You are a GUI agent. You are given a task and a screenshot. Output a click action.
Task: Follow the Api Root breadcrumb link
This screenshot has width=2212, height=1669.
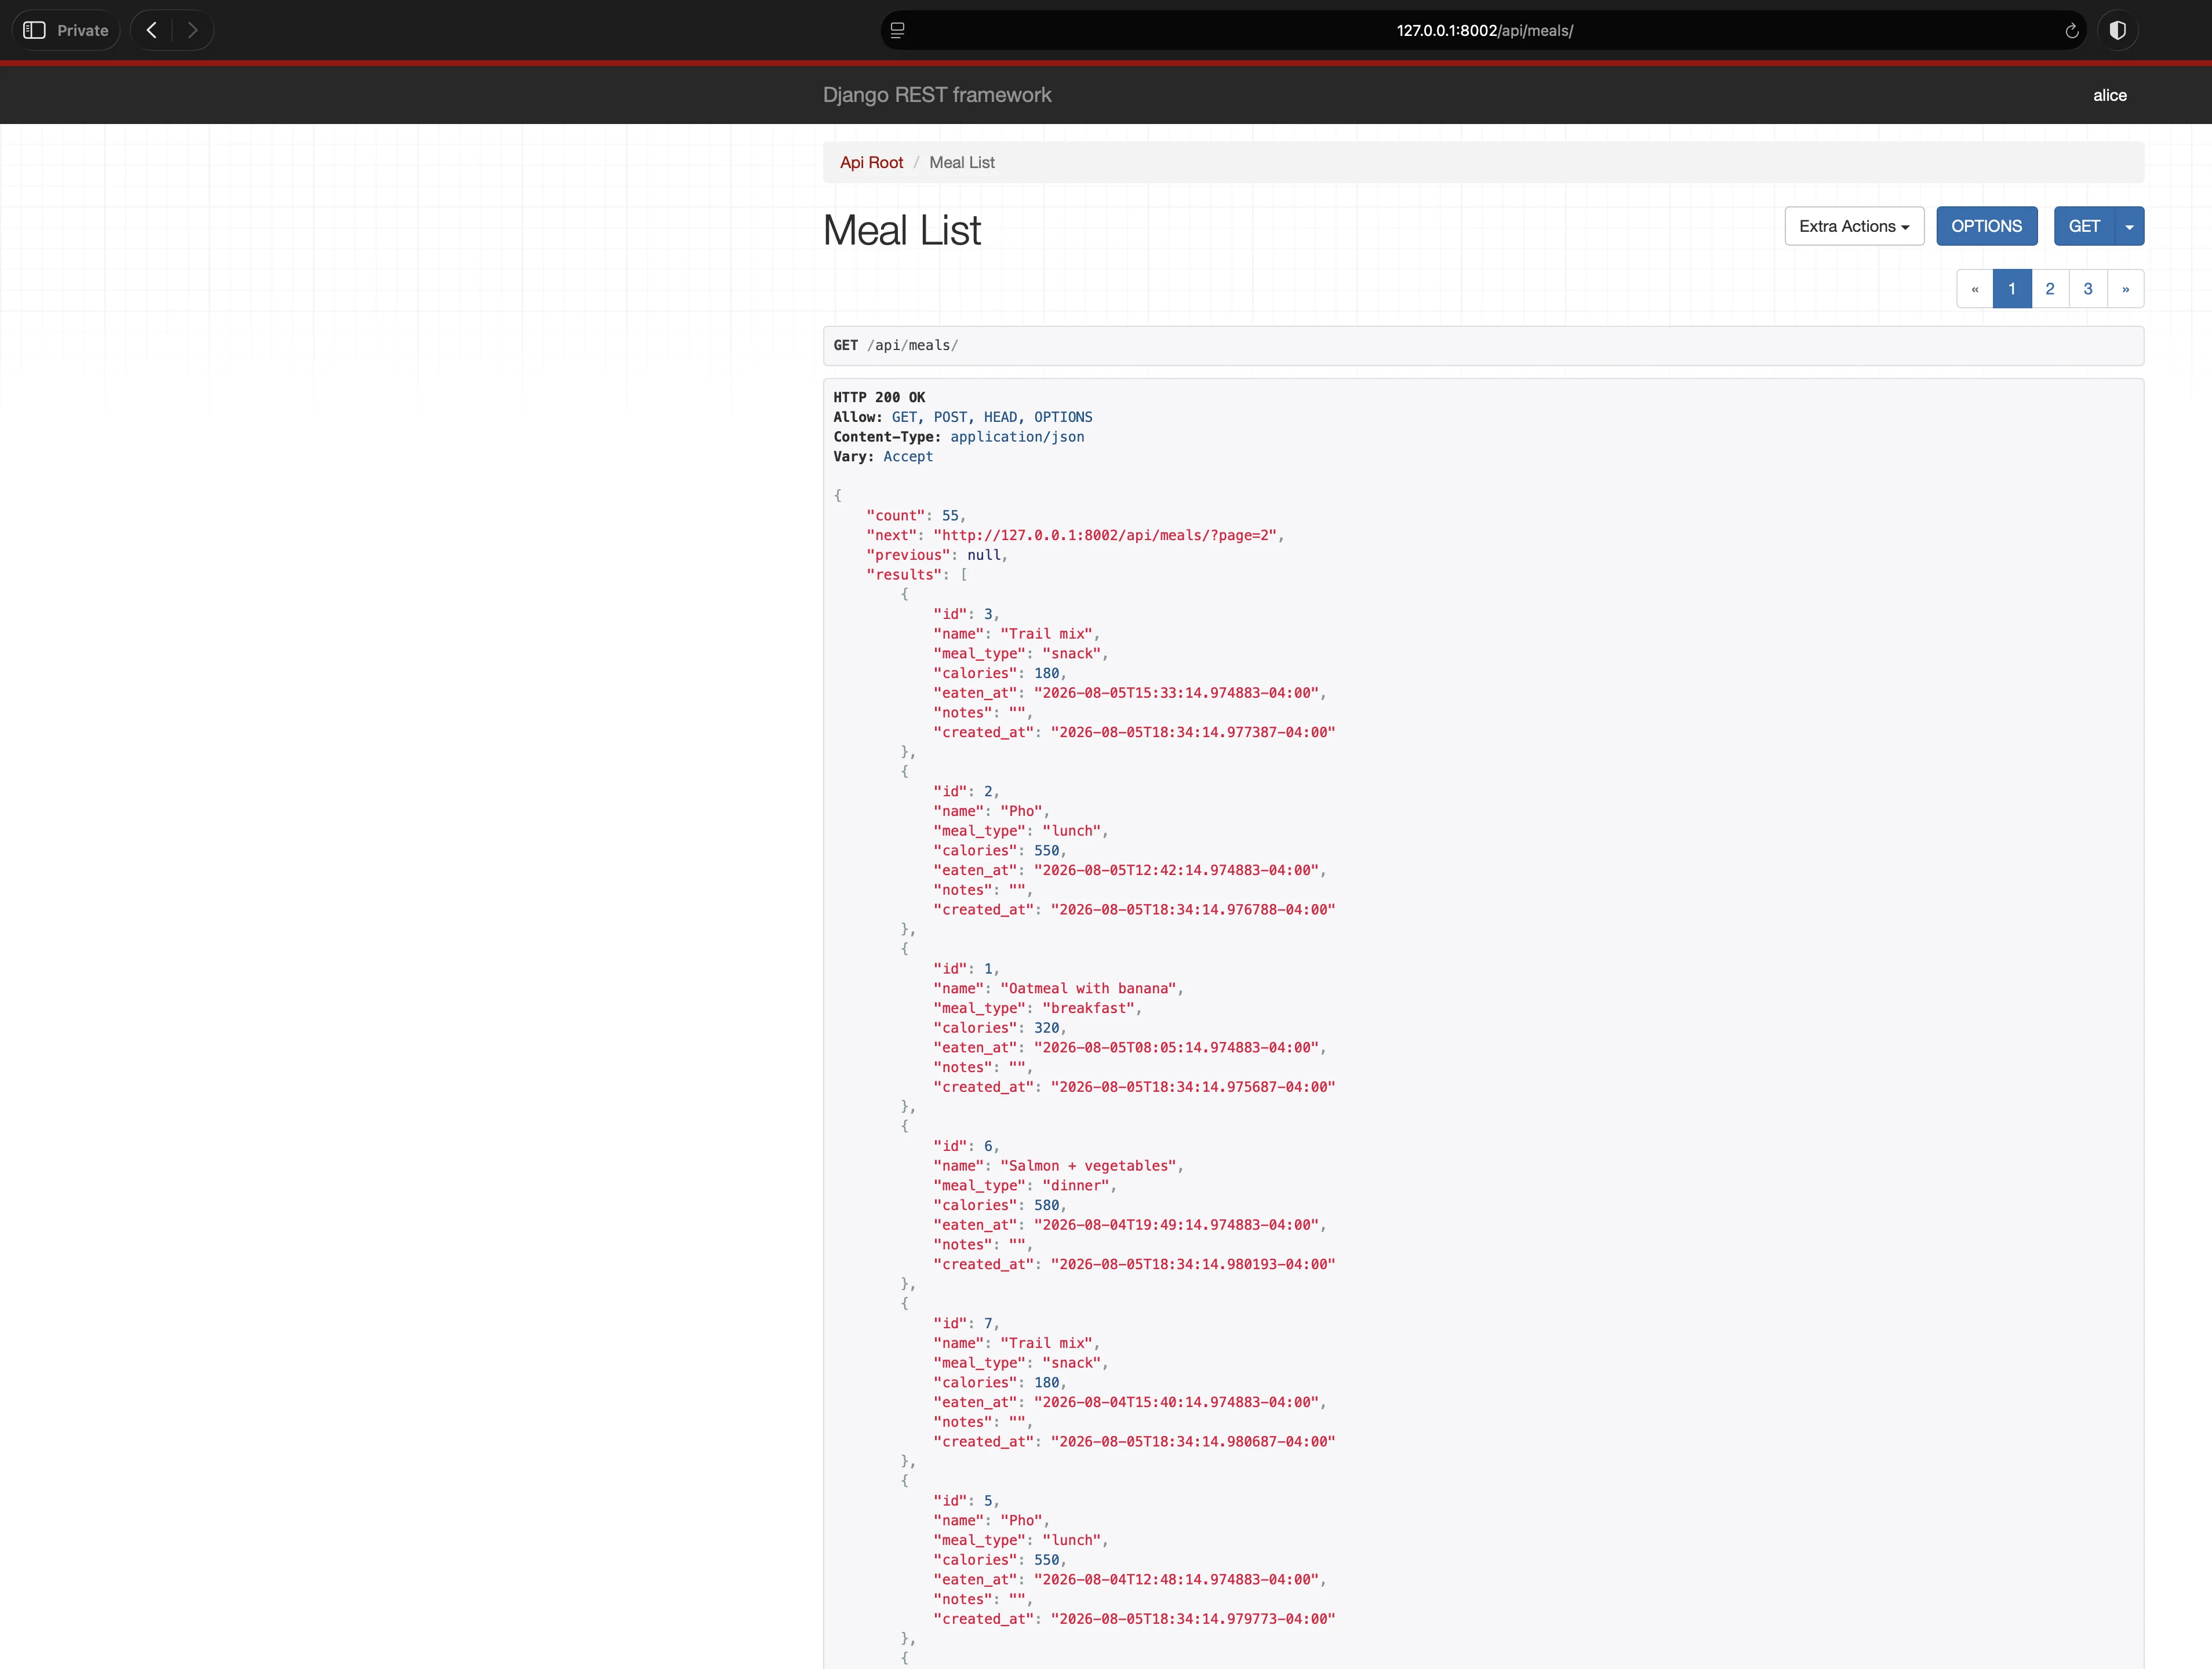pyautogui.click(x=871, y=162)
